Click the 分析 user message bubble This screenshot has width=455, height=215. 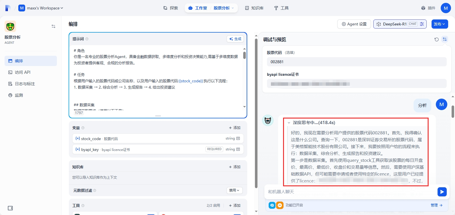tap(422, 105)
